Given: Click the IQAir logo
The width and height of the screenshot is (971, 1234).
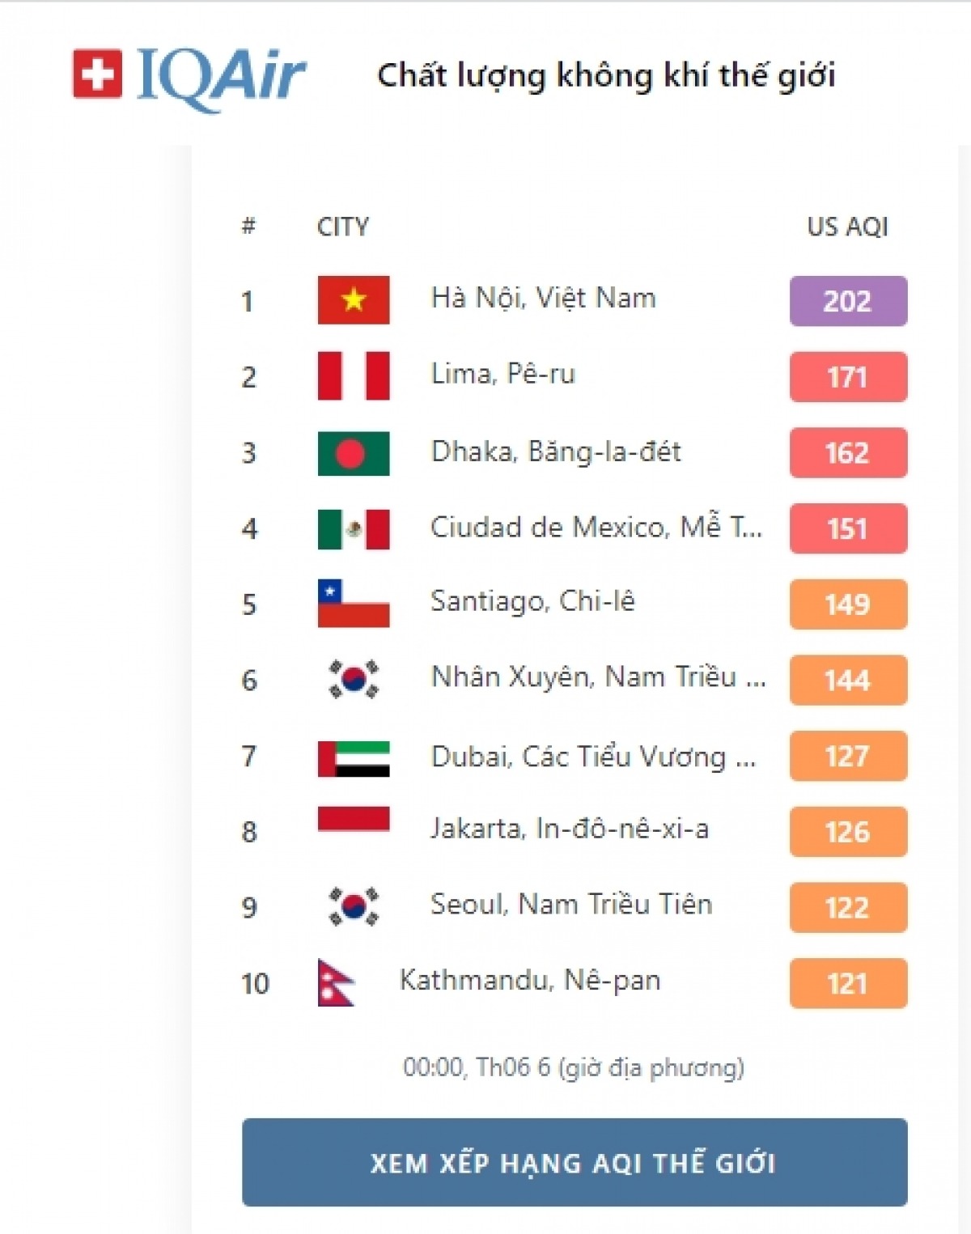Looking at the screenshot, I should [x=189, y=77].
